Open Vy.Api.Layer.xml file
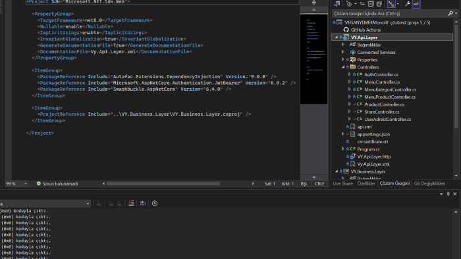The height and width of the screenshot is (259, 461). point(373,164)
